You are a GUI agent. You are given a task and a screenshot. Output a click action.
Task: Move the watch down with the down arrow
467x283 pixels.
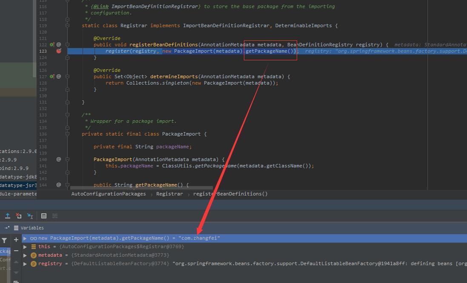point(16,272)
